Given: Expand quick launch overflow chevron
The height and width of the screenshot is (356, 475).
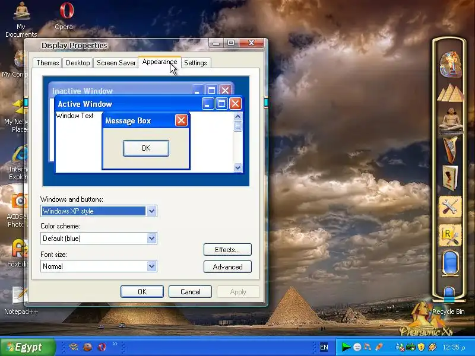Looking at the screenshot, I should click(x=115, y=344).
